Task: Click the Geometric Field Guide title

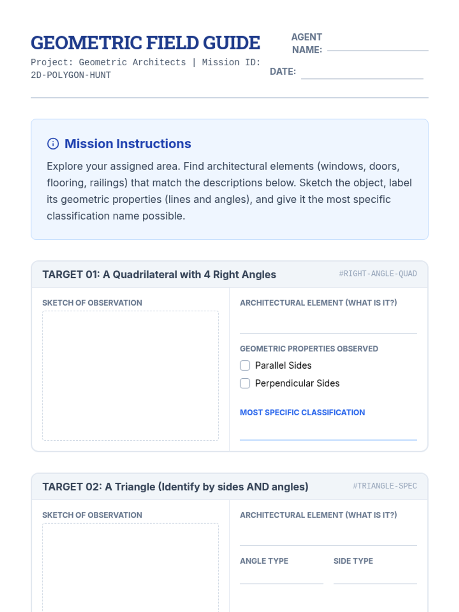Action: tap(145, 43)
